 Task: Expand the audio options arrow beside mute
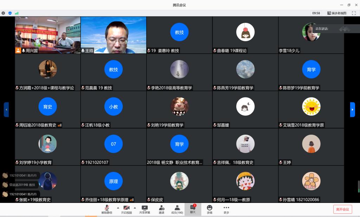118,208
